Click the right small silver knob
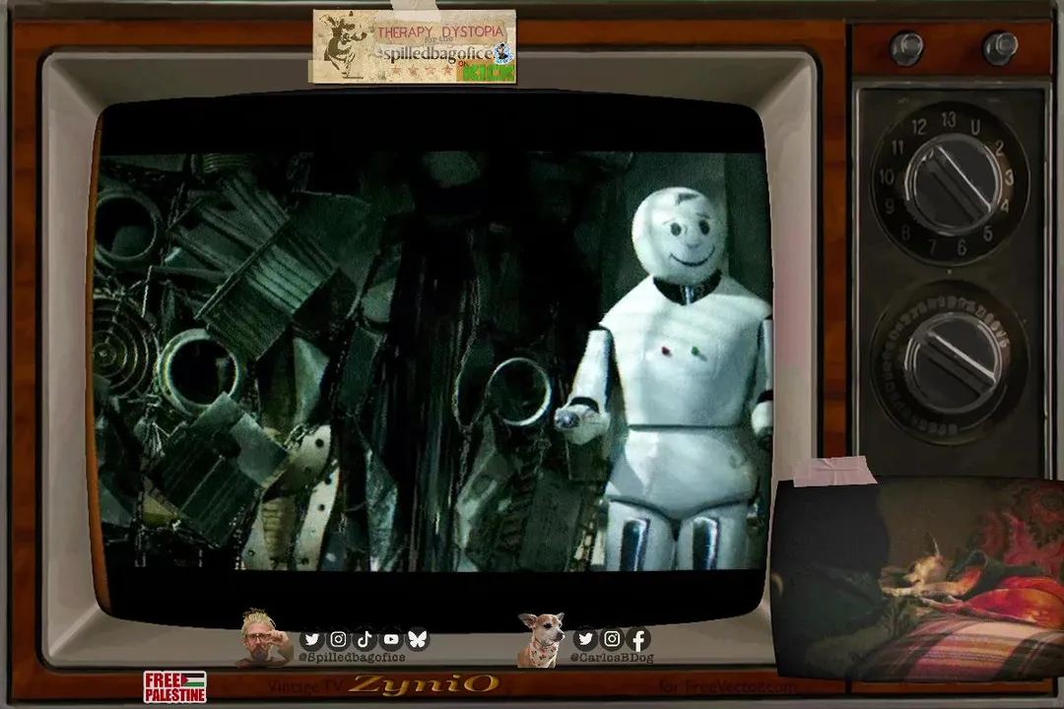The width and height of the screenshot is (1064, 709). (1000, 47)
